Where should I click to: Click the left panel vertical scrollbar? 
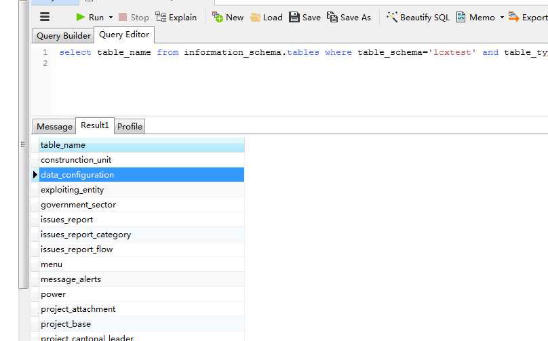point(23,144)
